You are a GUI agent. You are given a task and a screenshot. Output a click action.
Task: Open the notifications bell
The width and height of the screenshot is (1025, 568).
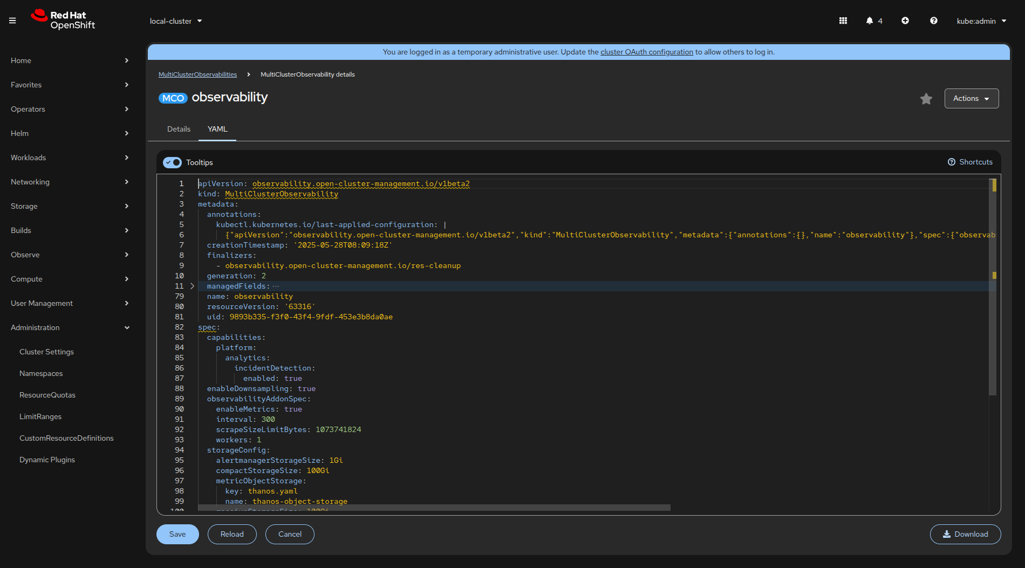coord(870,21)
